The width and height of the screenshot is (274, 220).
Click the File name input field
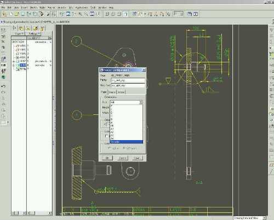[x=128, y=80]
